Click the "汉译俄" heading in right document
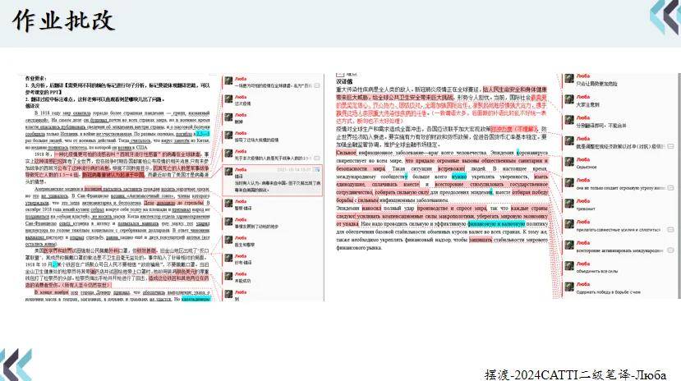 pos(344,81)
